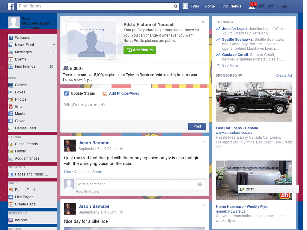The width and height of the screenshot is (307, 230).
Task: Switch to the Update Status tab
Action: click(x=82, y=93)
